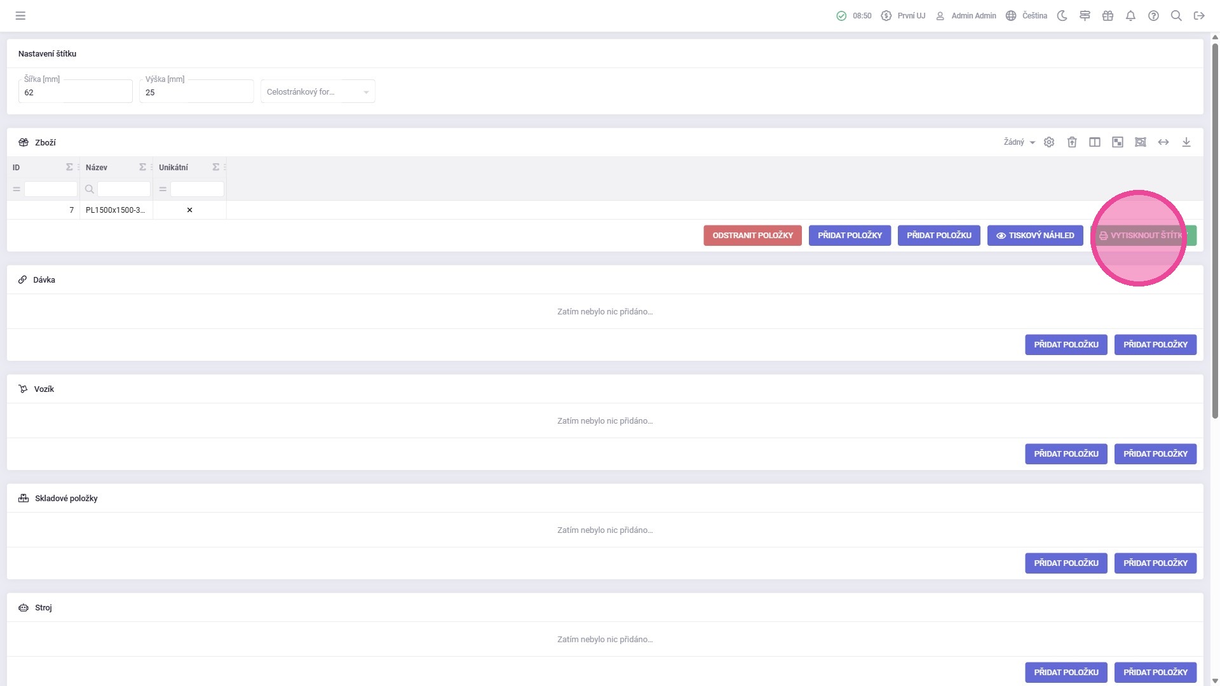Click the Zboží grid settings gear
The width and height of the screenshot is (1220, 686).
point(1049,142)
